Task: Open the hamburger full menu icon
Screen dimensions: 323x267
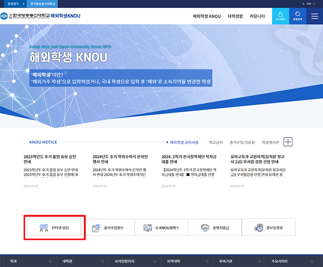Action: (314, 16)
